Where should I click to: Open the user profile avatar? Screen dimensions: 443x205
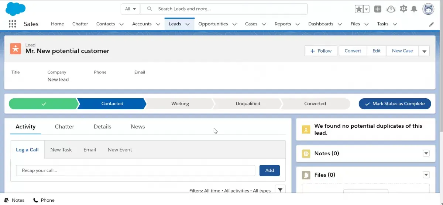(428, 9)
